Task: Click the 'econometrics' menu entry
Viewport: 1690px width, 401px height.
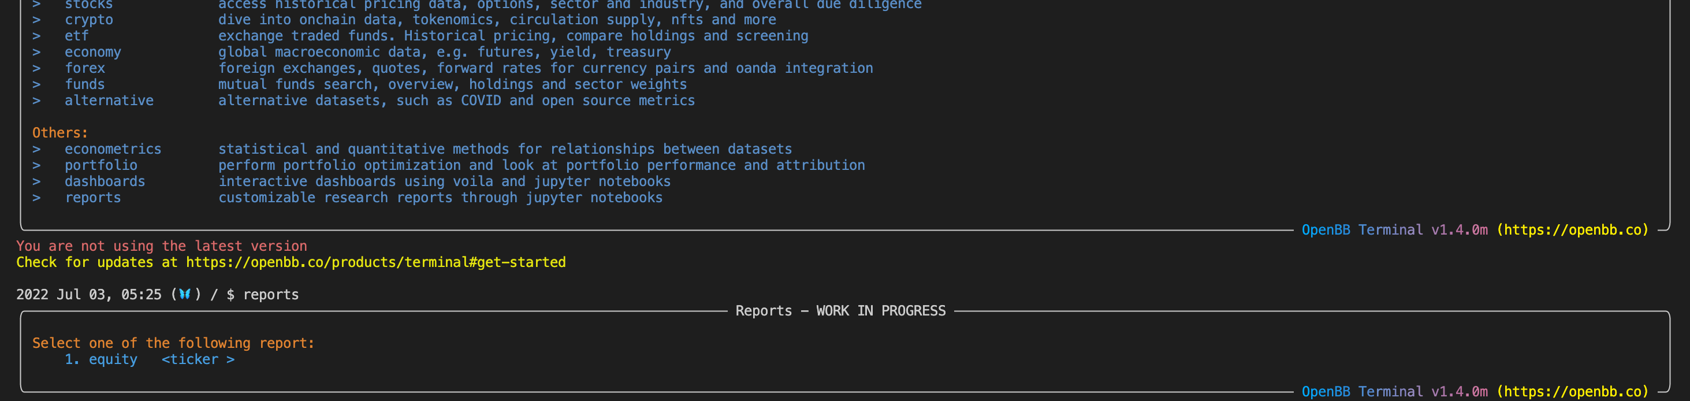Action: click(113, 149)
